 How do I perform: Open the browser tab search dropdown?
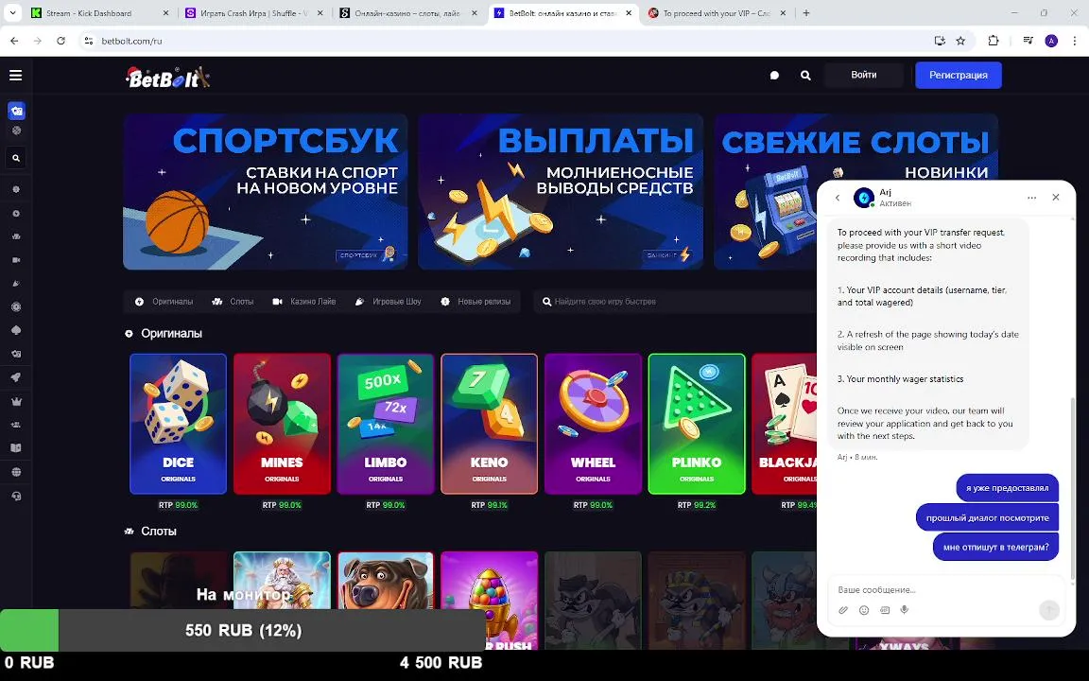click(12, 12)
